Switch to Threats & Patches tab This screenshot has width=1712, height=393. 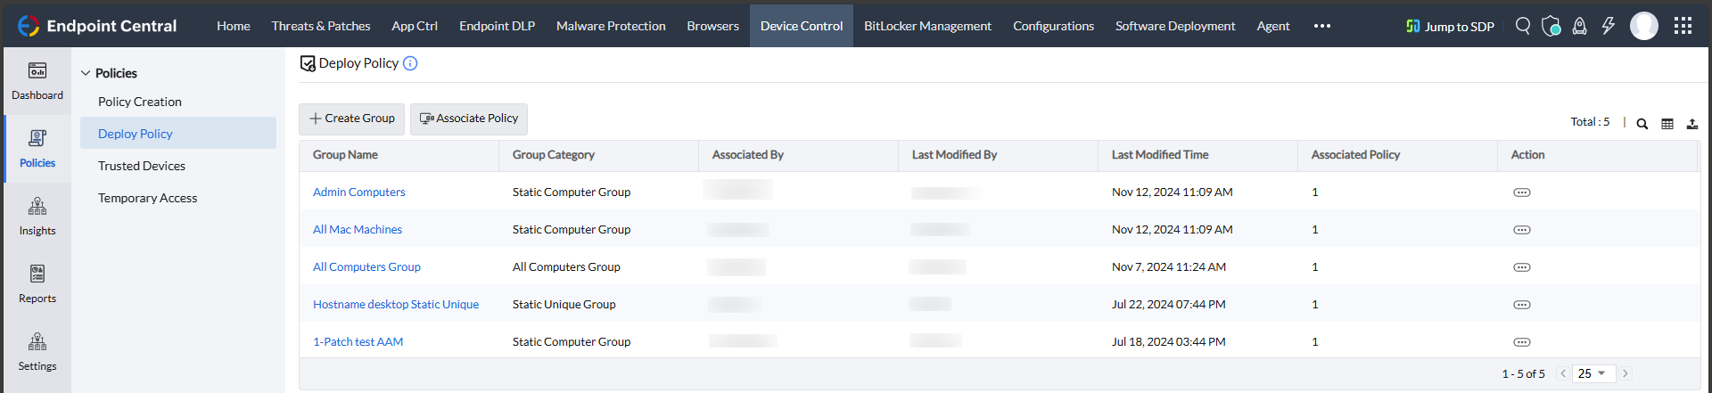[321, 26]
